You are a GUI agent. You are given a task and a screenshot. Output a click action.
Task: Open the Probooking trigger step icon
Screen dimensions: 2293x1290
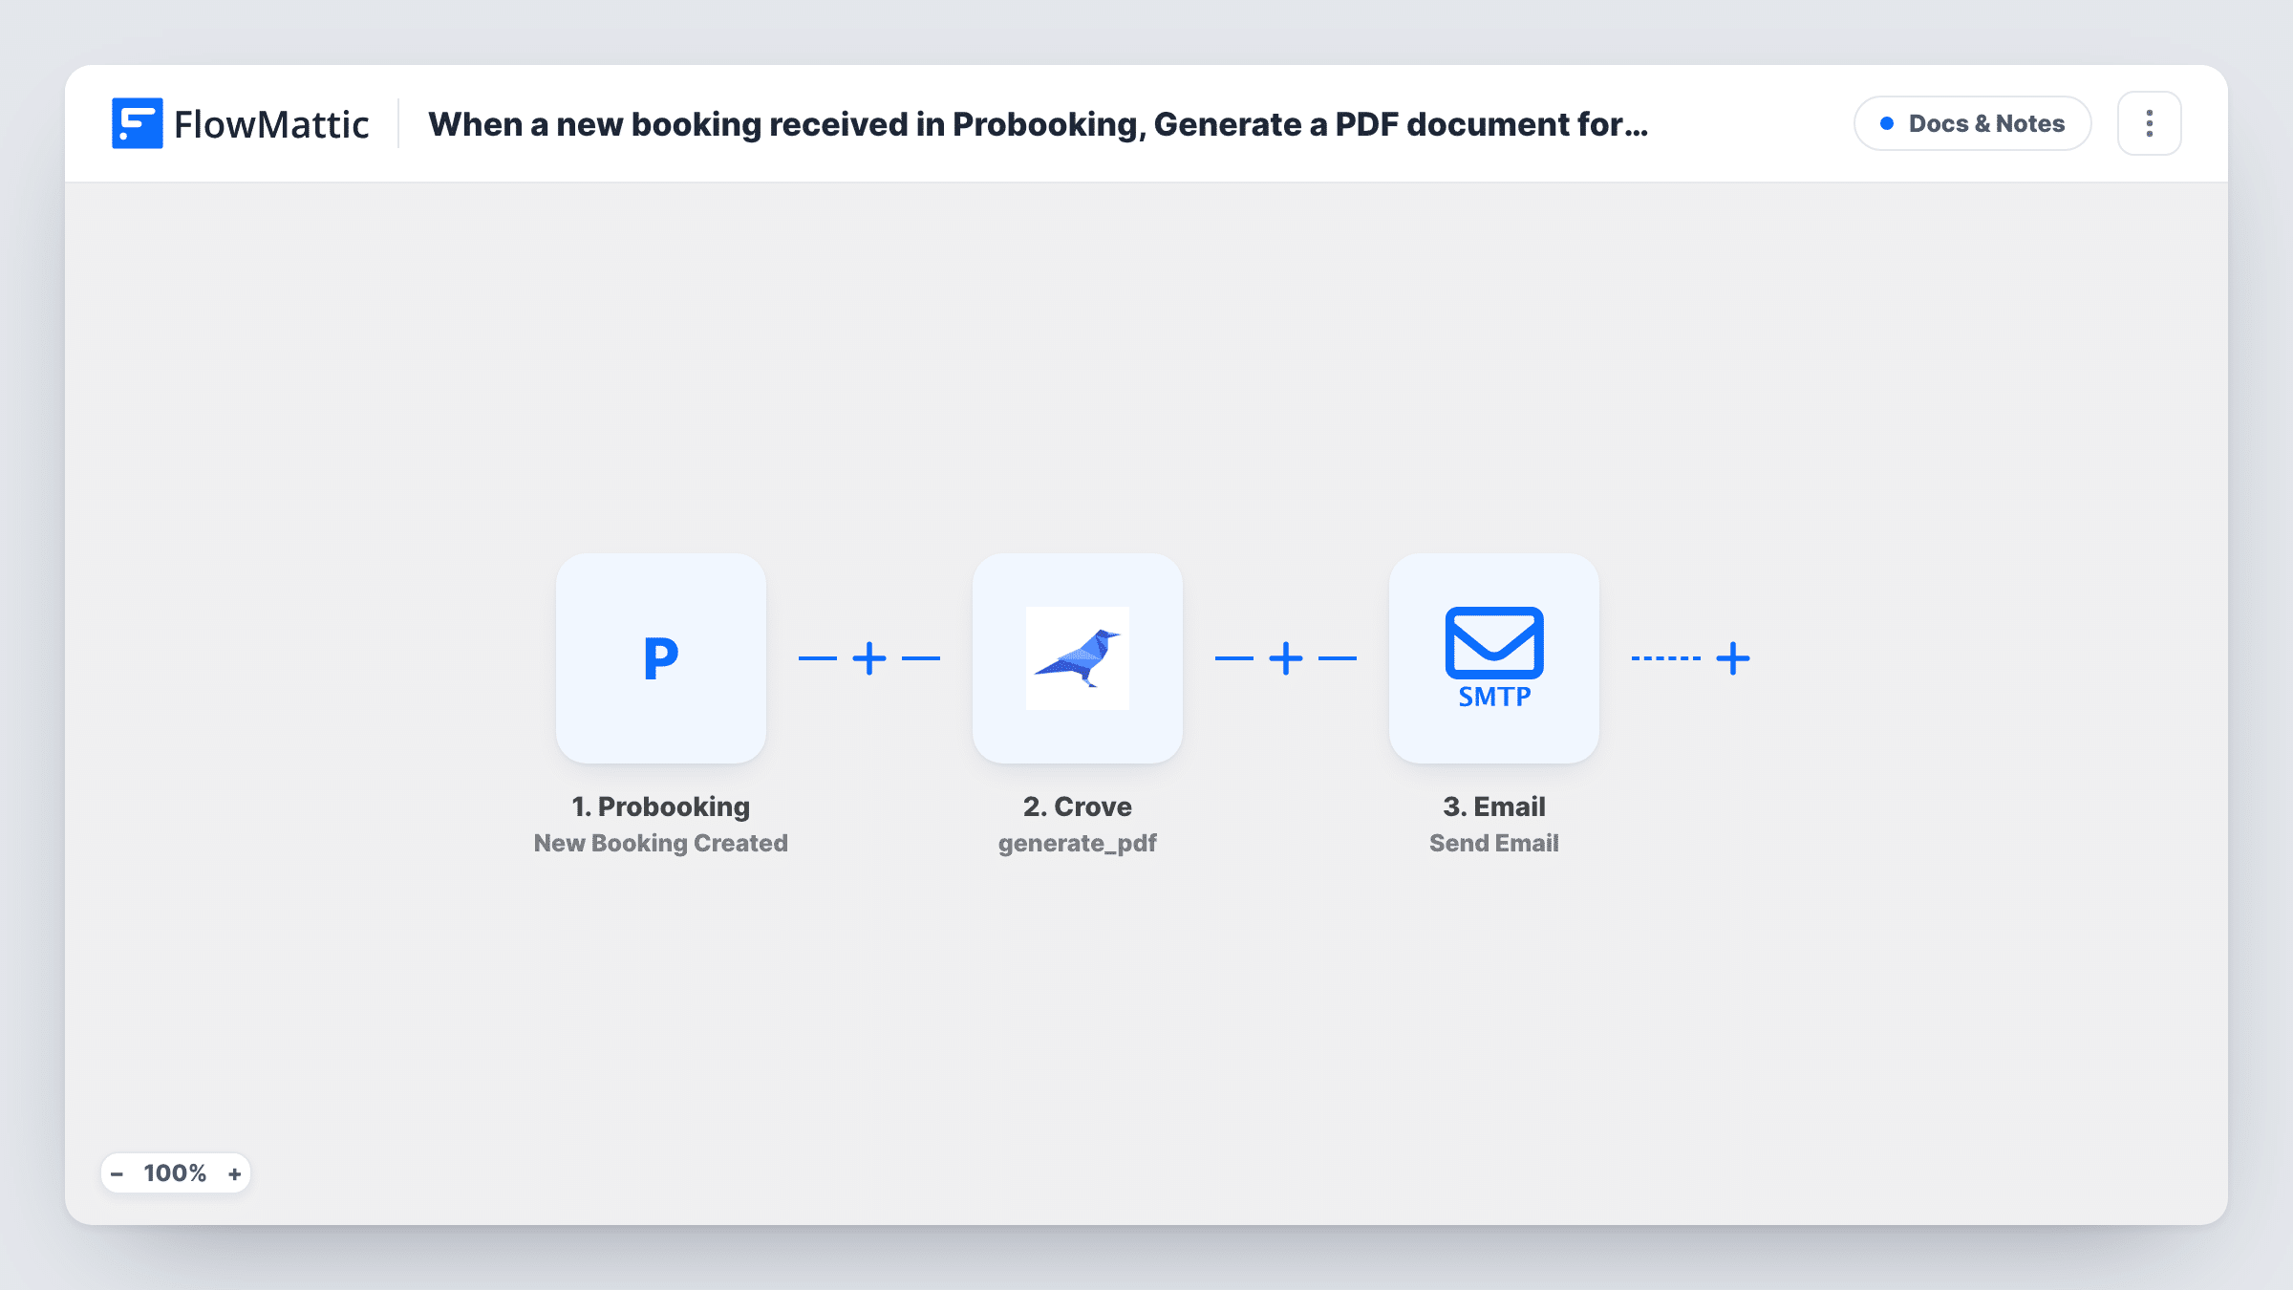(661, 658)
